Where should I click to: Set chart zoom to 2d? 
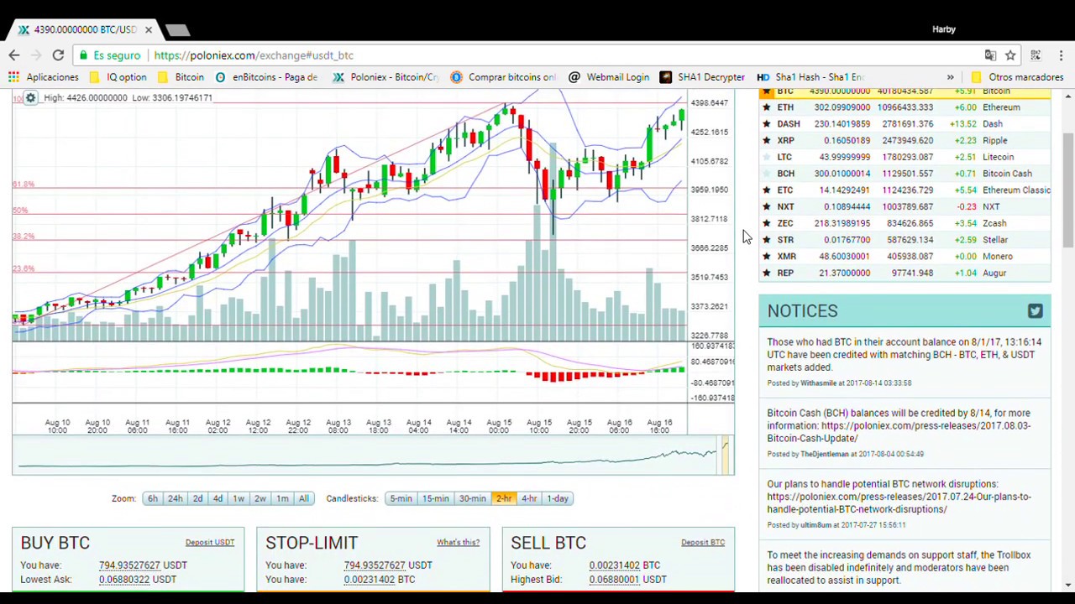tap(197, 498)
